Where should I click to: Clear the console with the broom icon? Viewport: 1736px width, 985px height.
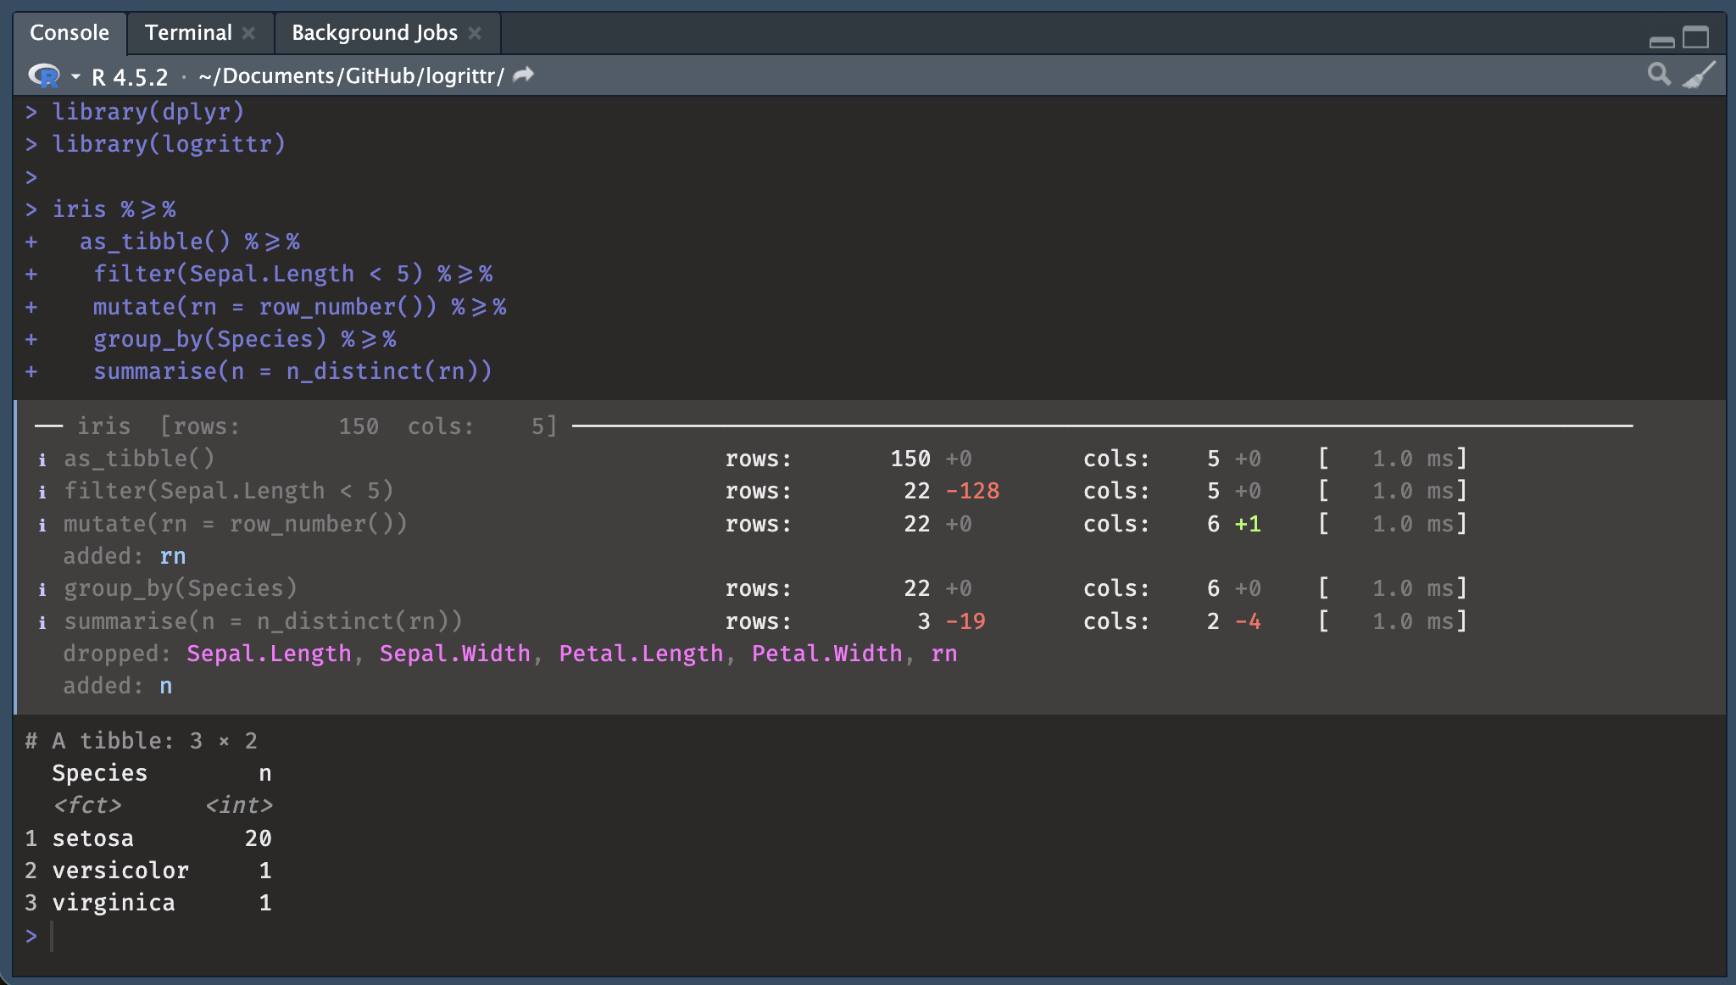click(1699, 75)
